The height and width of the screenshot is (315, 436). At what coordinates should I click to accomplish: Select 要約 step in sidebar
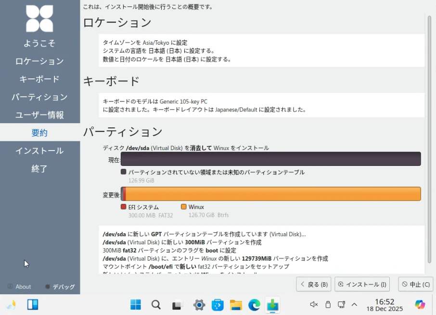[39, 133]
